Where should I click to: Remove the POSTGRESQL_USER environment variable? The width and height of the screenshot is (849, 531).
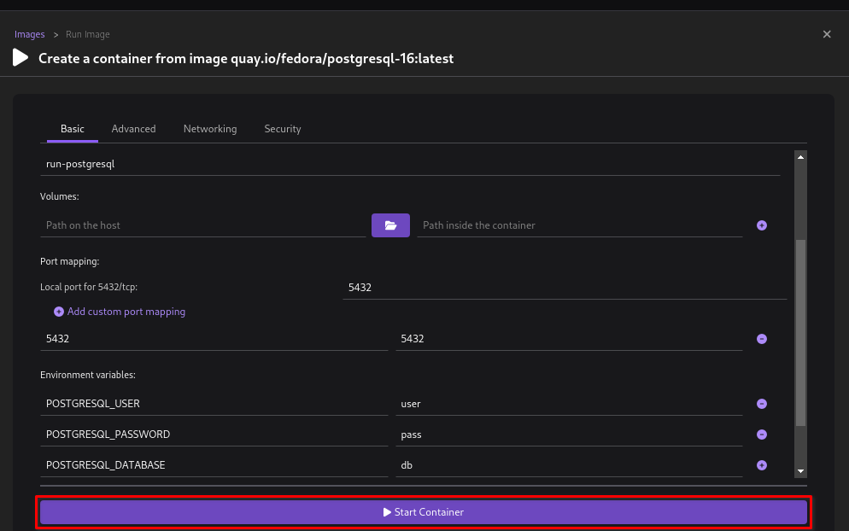(x=762, y=404)
